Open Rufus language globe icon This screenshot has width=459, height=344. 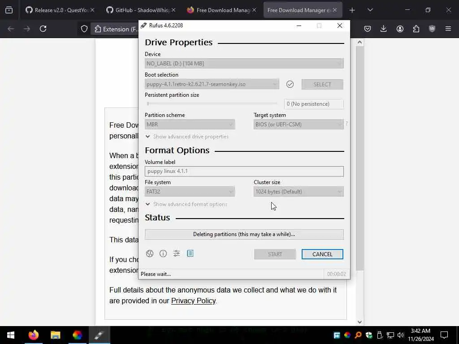click(x=150, y=254)
